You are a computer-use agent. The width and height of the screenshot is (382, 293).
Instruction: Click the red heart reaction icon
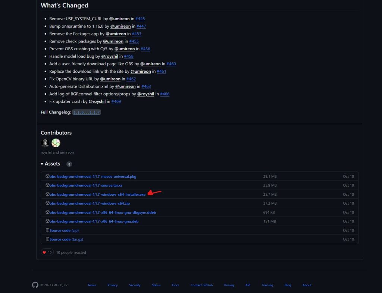(44, 252)
